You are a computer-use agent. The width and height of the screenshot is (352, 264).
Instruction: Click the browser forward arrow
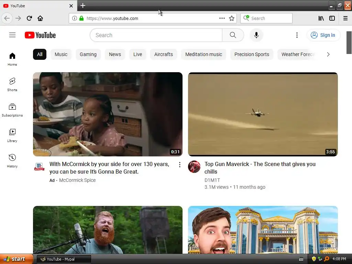pos(18,18)
